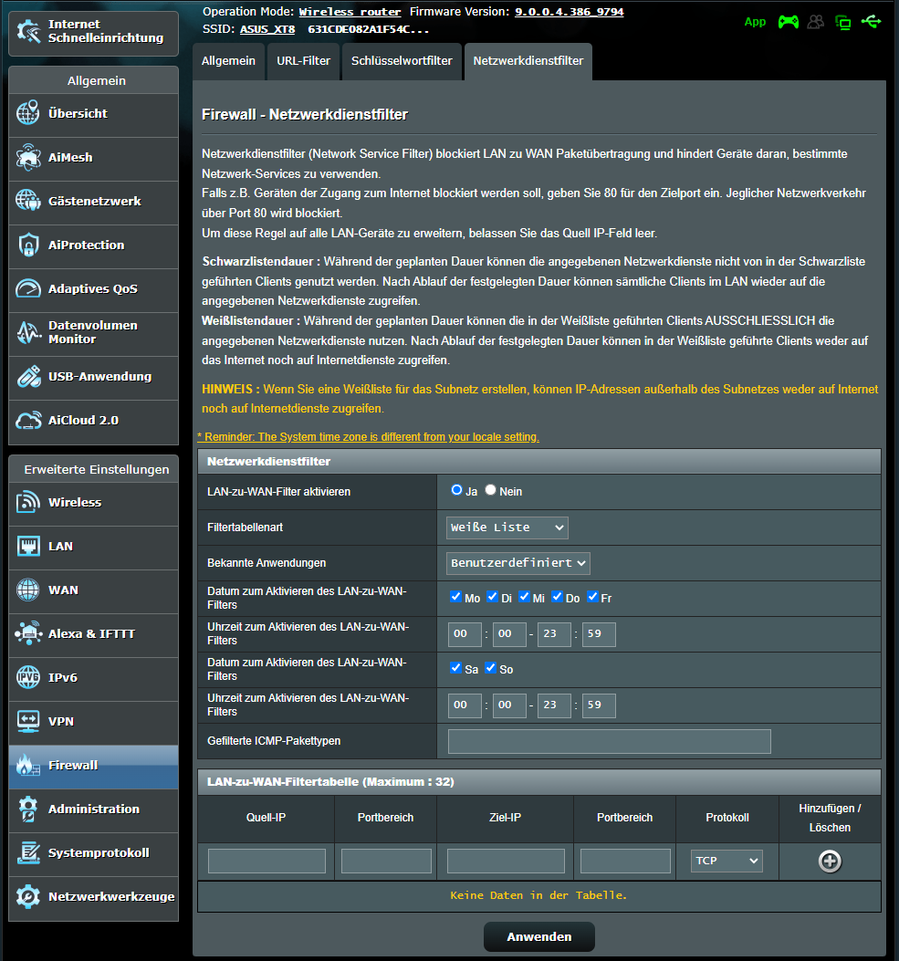Click the ASUS_XT8 SSID link

[x=267, y=29]
